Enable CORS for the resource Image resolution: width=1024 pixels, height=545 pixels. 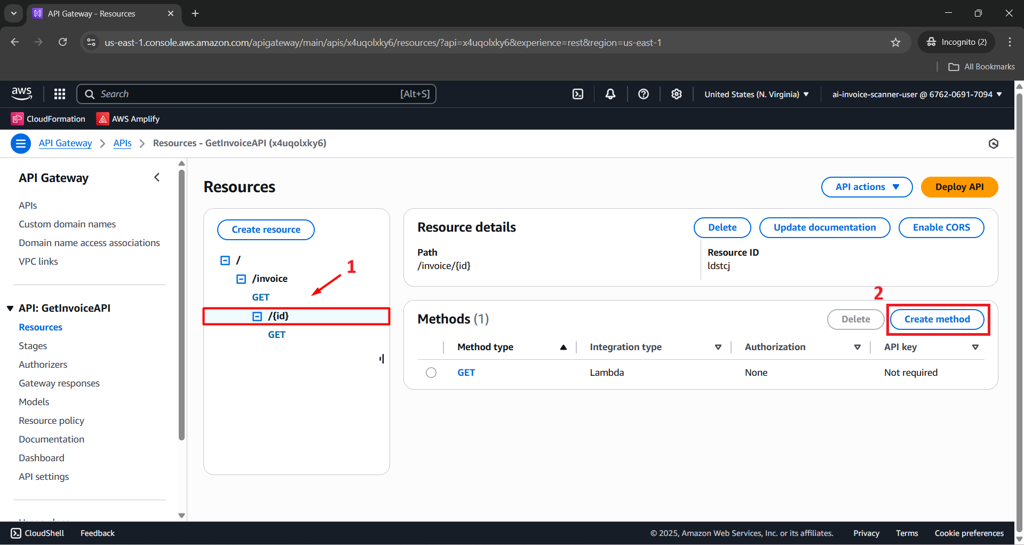[941, 227]
